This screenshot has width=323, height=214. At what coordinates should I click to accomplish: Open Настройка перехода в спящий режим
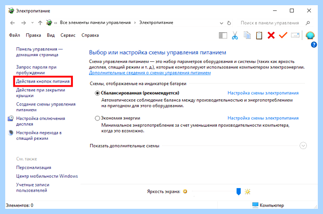click(x=39, y=136)
